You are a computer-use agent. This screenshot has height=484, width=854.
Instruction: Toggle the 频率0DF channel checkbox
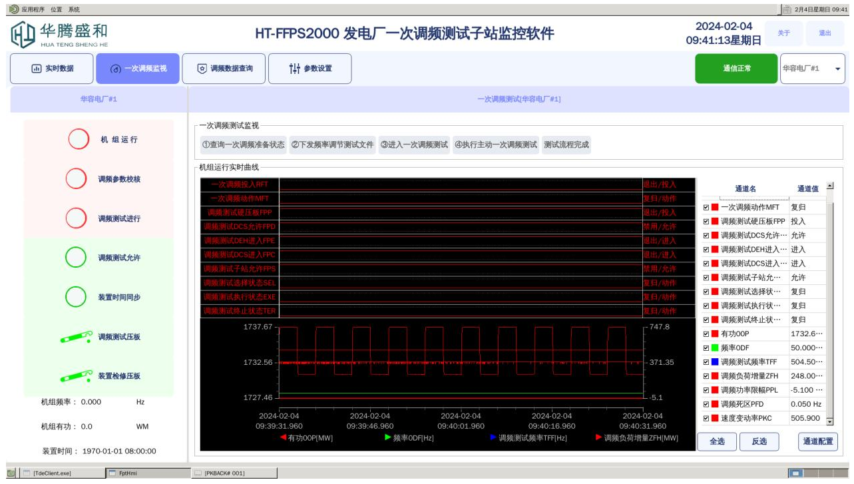coord(706,348)
